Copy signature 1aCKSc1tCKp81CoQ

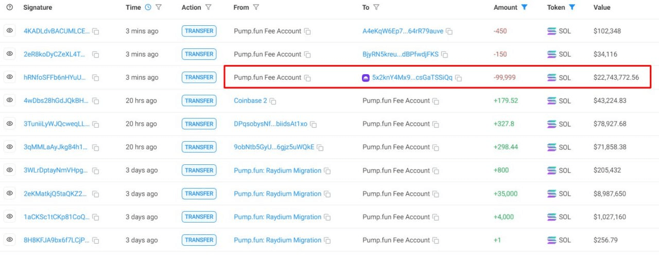click(96, 217)
